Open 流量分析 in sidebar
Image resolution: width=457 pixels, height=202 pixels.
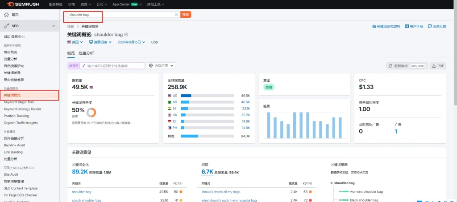tap(11, 59)
